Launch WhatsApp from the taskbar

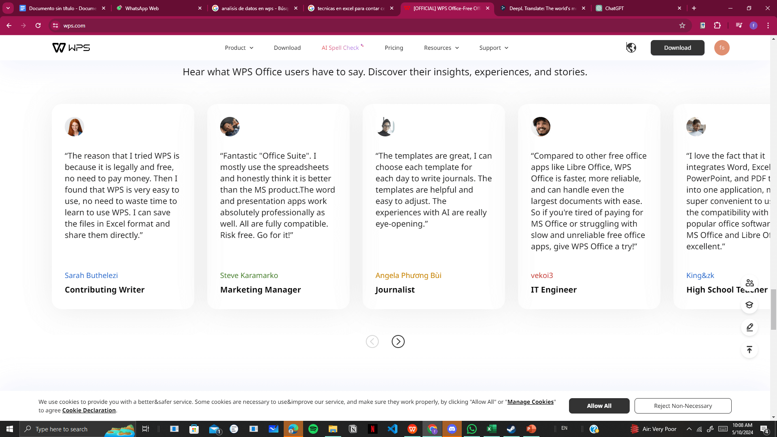471,429
